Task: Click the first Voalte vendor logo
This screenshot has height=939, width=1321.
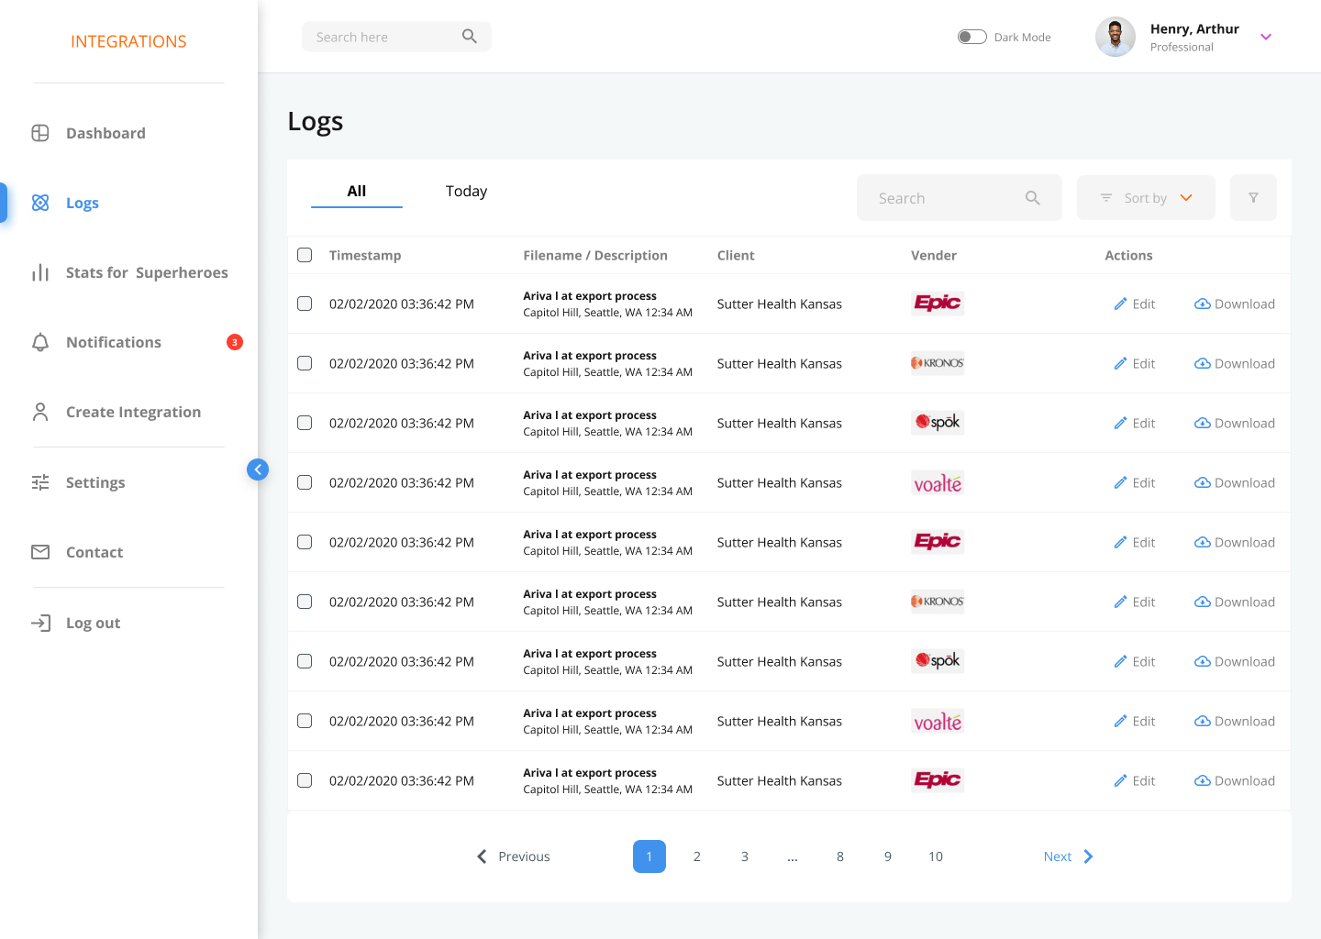Action: (x=938, y=482)
